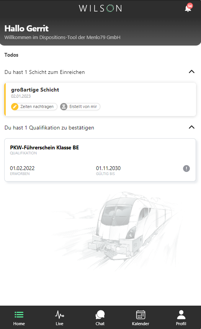Click the grey exclamation warning icon
Screen dimensions: 201x329
click(x=186, y=169)
